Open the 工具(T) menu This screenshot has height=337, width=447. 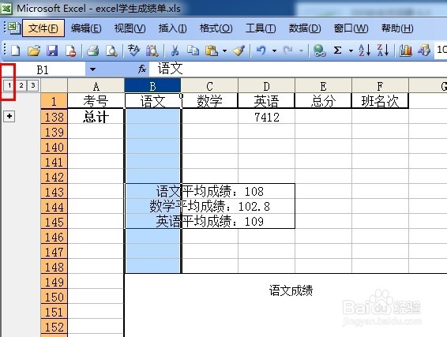tap(261, 28)
